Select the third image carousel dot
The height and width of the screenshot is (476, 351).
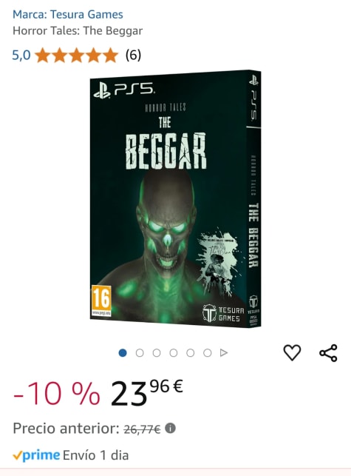pyautogui.click(x=157, y=353)
